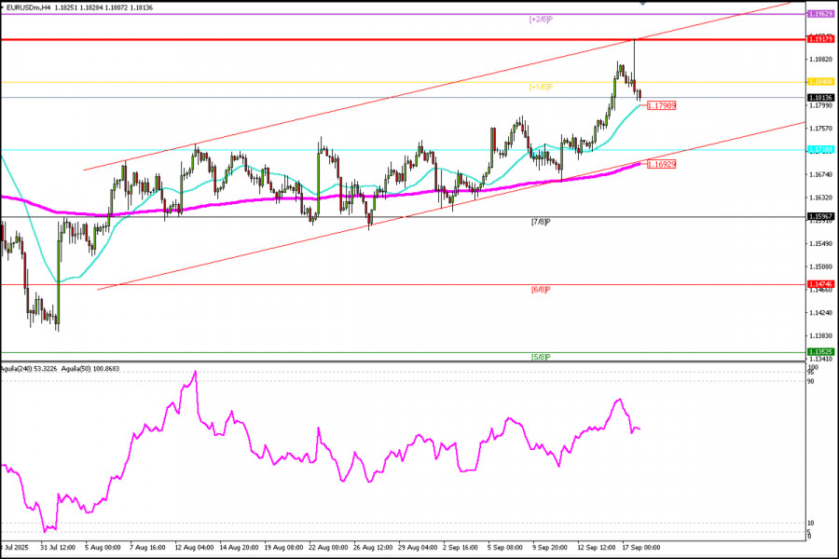Viewport: 839px width, 559px height.
Task: Click the 2 Sep 16:00 time label
Action: tap(461, 548)
